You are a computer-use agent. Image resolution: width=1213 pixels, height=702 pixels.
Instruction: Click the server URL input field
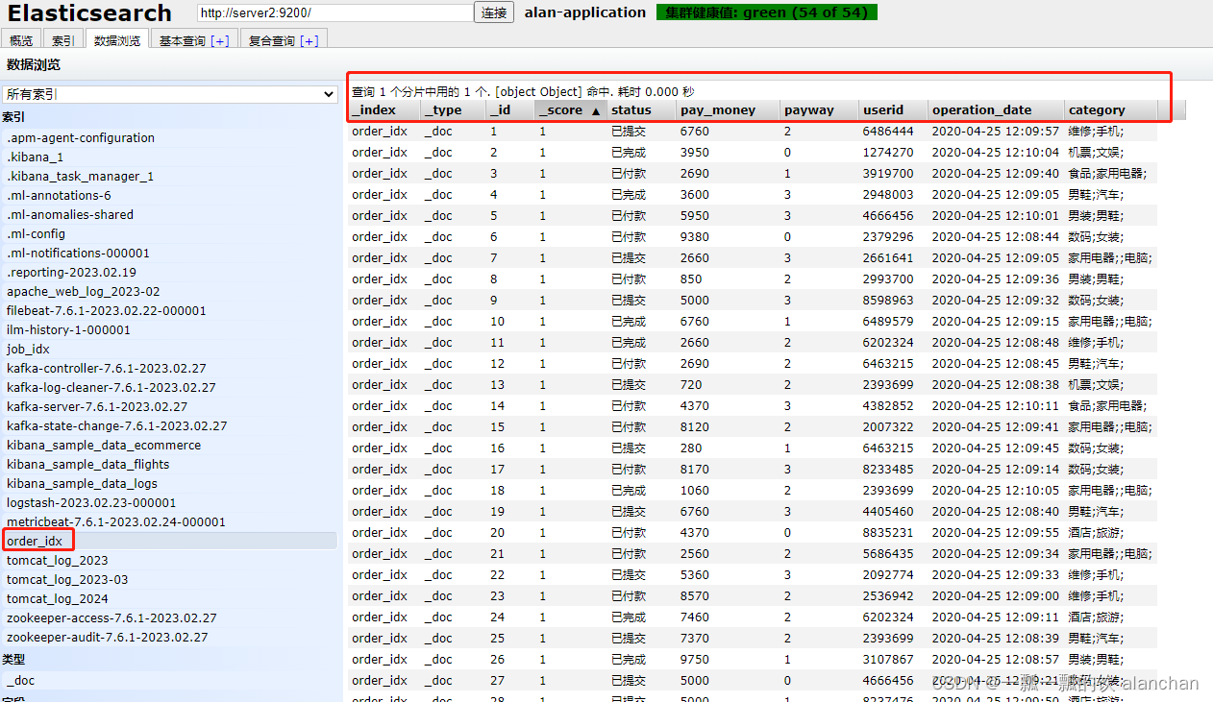(334, 13)
